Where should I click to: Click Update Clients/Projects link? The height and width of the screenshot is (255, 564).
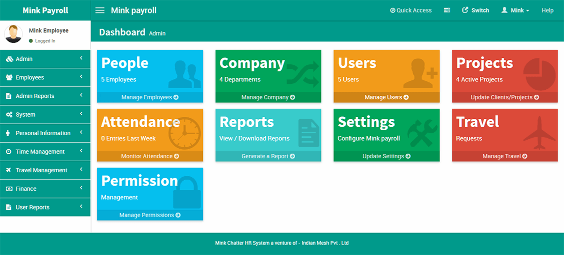tap(505, 97)
